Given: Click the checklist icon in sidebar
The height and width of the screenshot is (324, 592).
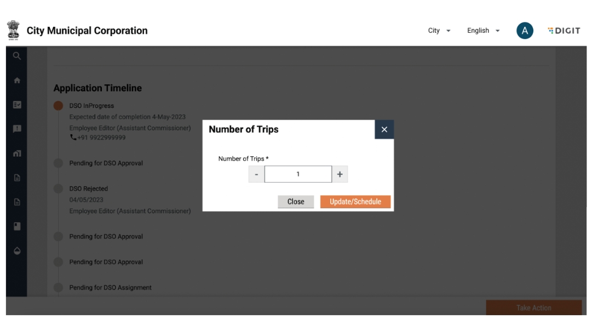Looking at the screenshot, I should 16,104.
